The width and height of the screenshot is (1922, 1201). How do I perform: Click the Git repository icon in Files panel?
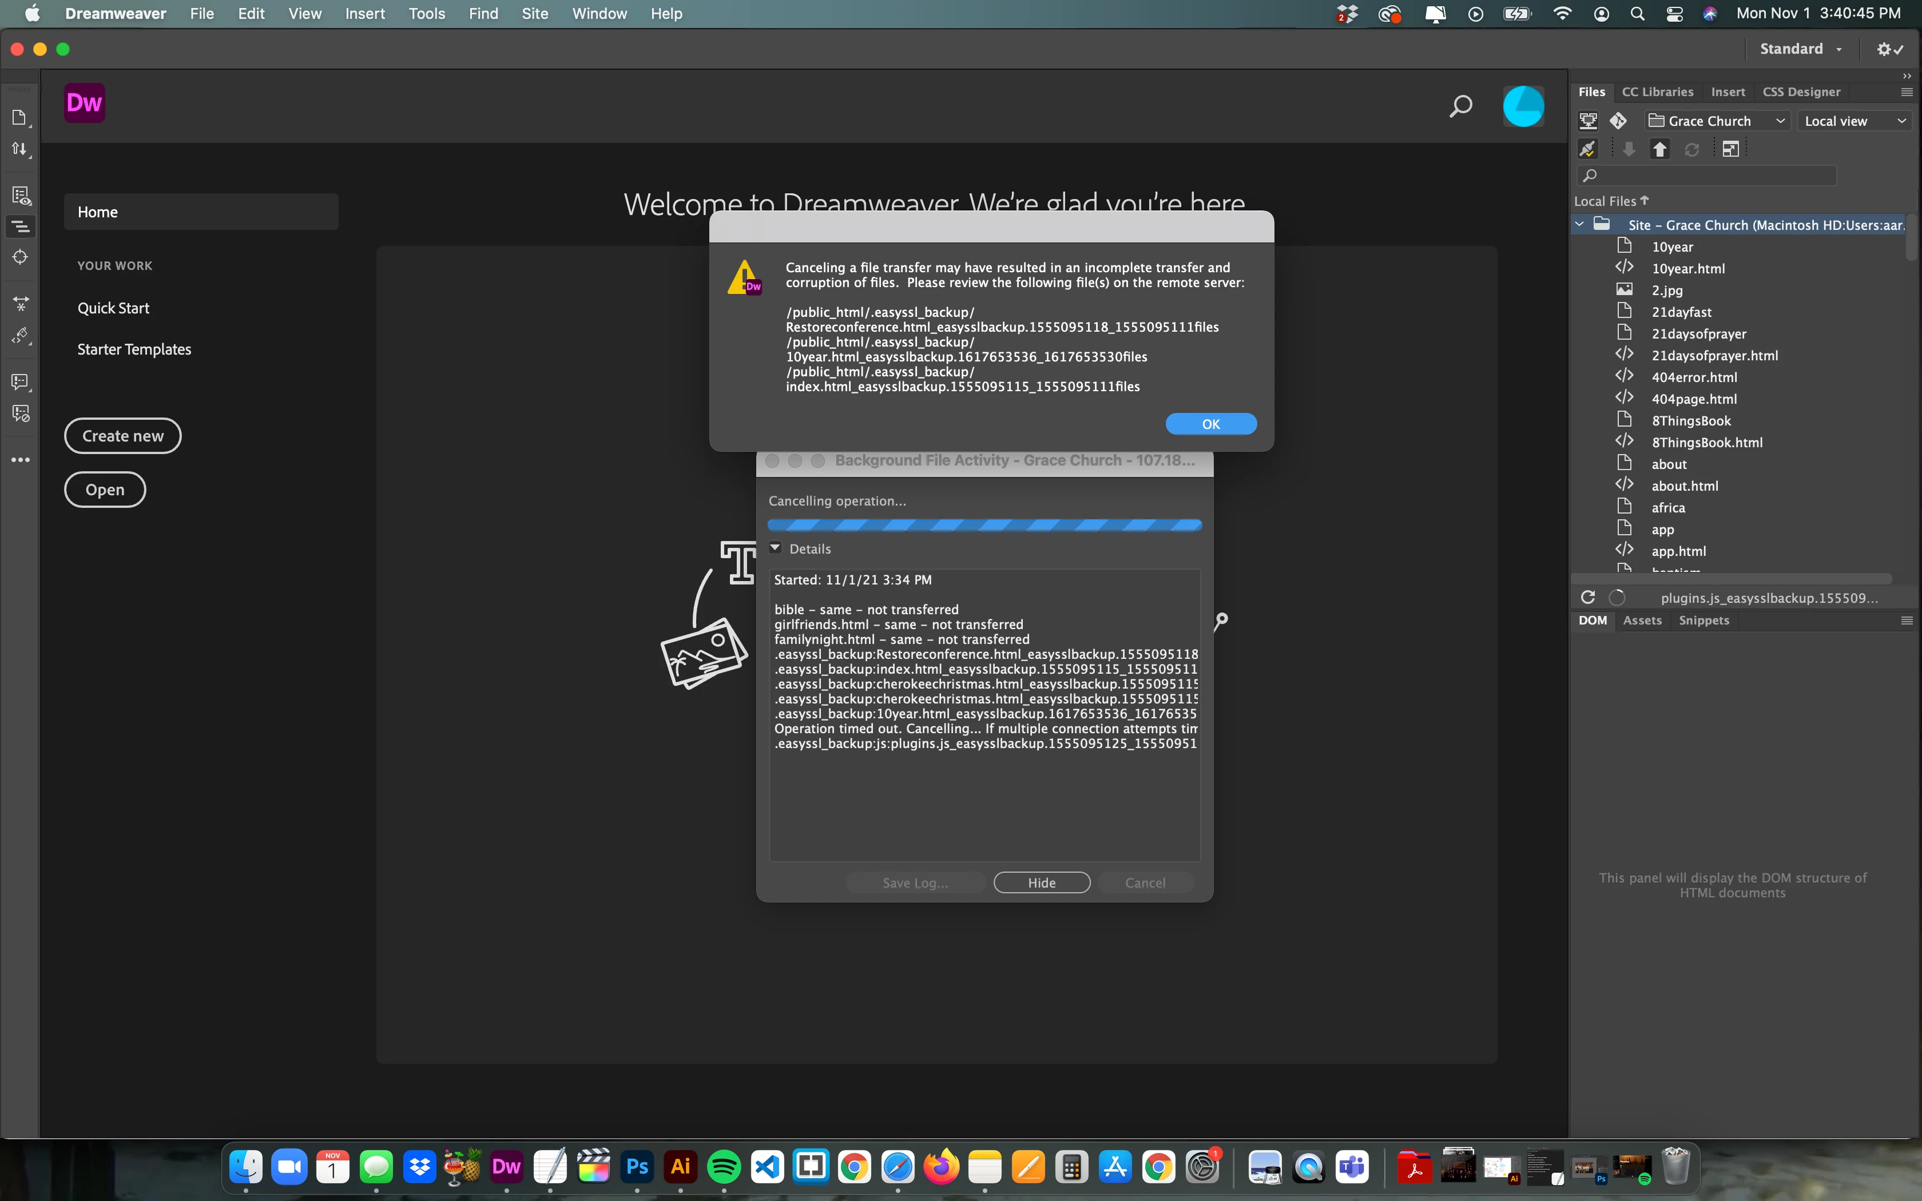(1618, 121)
